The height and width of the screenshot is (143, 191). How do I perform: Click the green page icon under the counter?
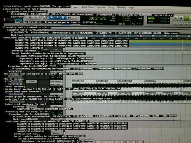click(x=124, y=24)
